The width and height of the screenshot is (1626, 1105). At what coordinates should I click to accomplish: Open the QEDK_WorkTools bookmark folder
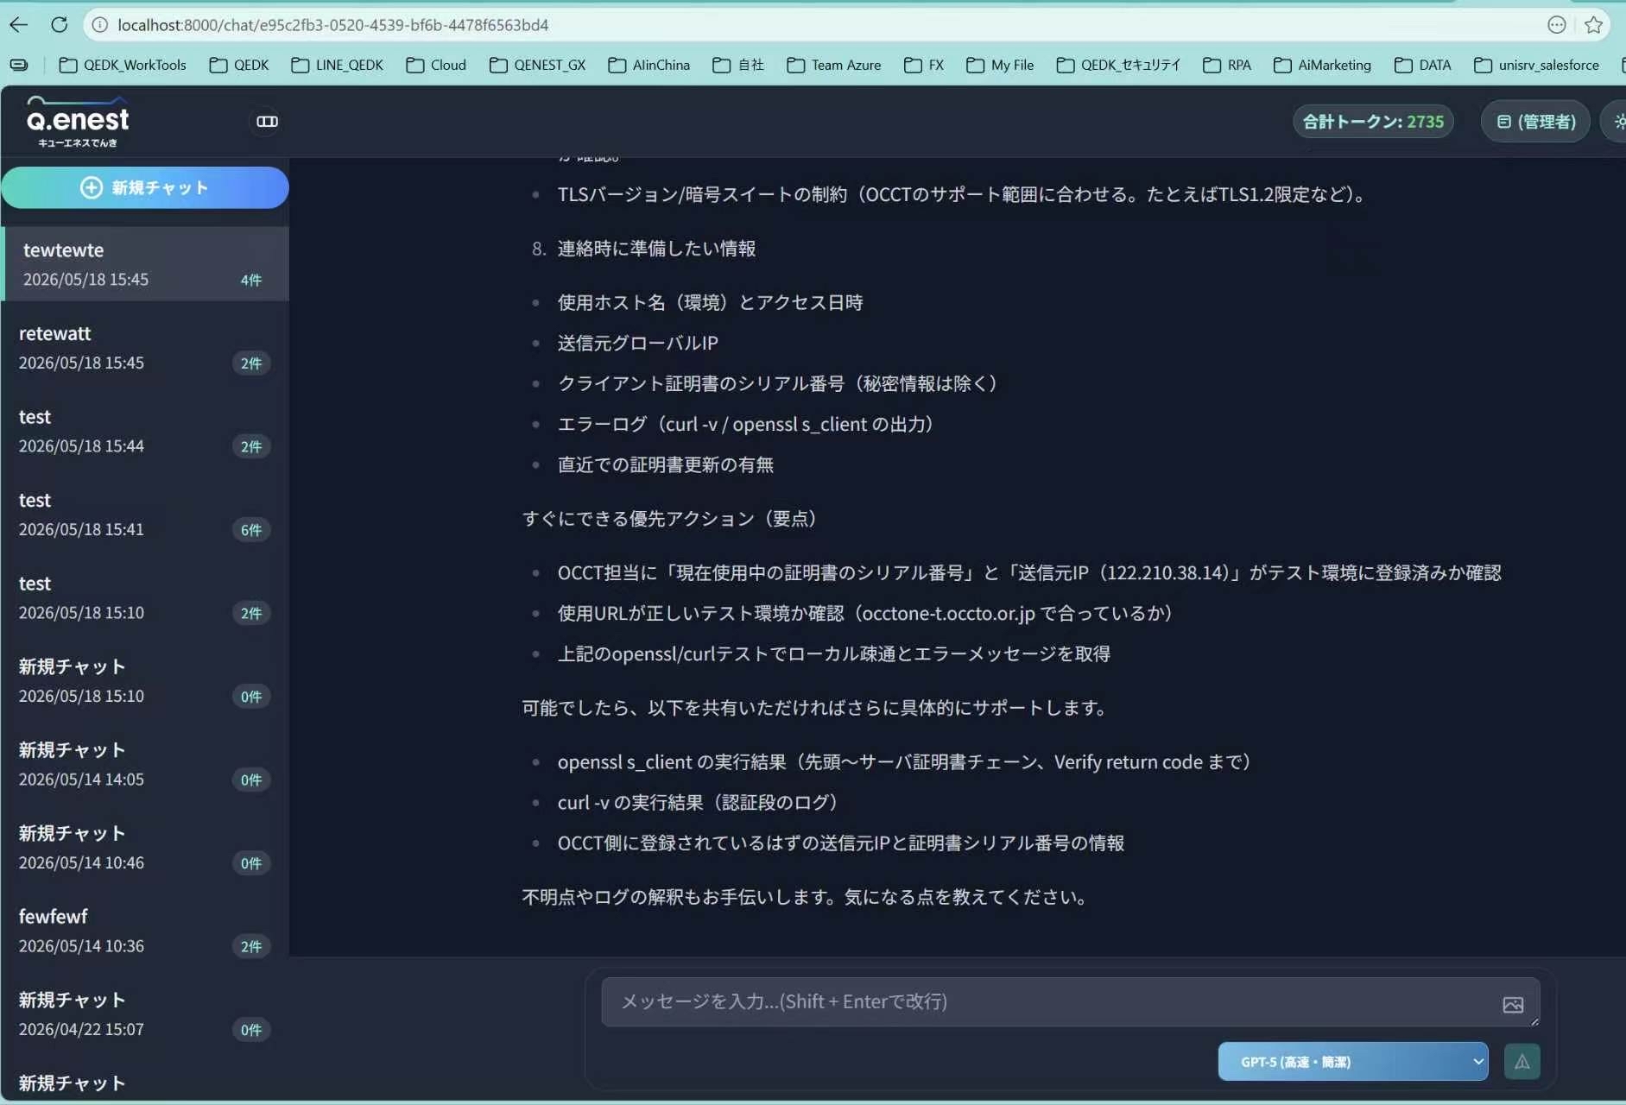pyautogui.click(x=123, y=65)
